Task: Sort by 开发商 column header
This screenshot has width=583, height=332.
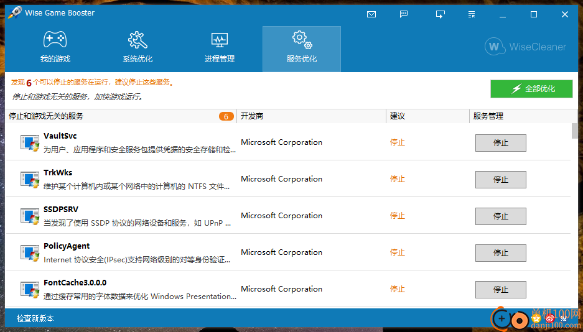Action: [312, 116]
